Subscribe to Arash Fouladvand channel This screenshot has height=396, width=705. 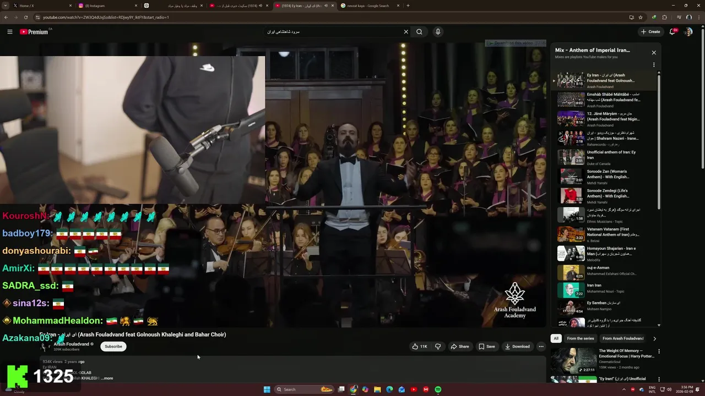[113, 346]
